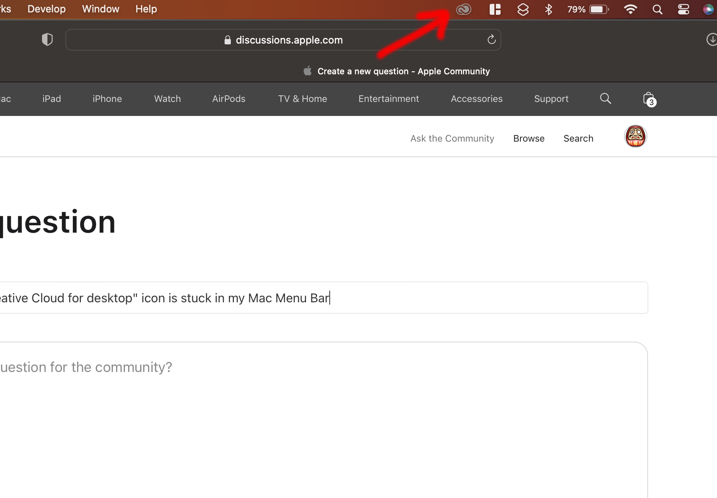Click into the question details text area
717x498 pixels.
[x=324, y=420]
